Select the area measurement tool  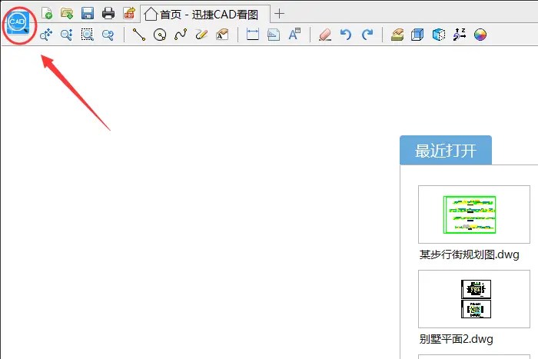coord(274,35)
